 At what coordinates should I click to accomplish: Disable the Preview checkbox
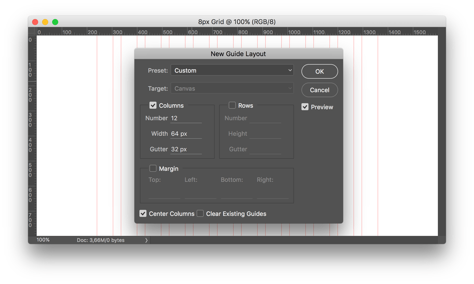[305, 107]
